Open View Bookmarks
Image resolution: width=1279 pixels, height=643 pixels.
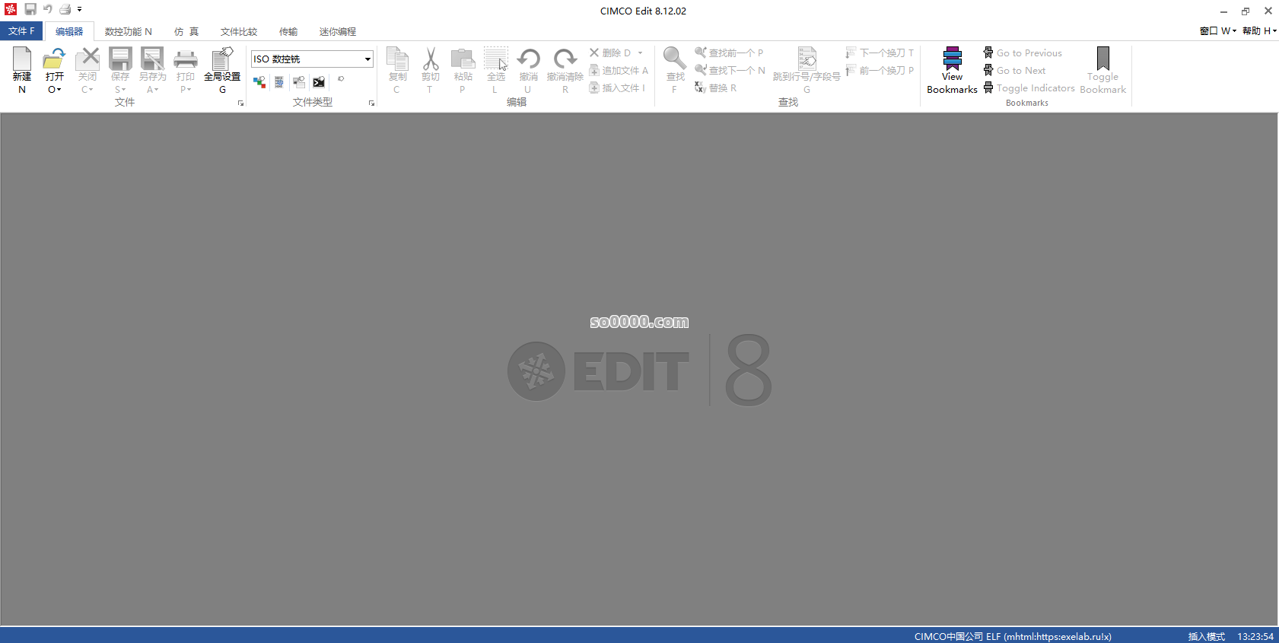click(952, 70)
